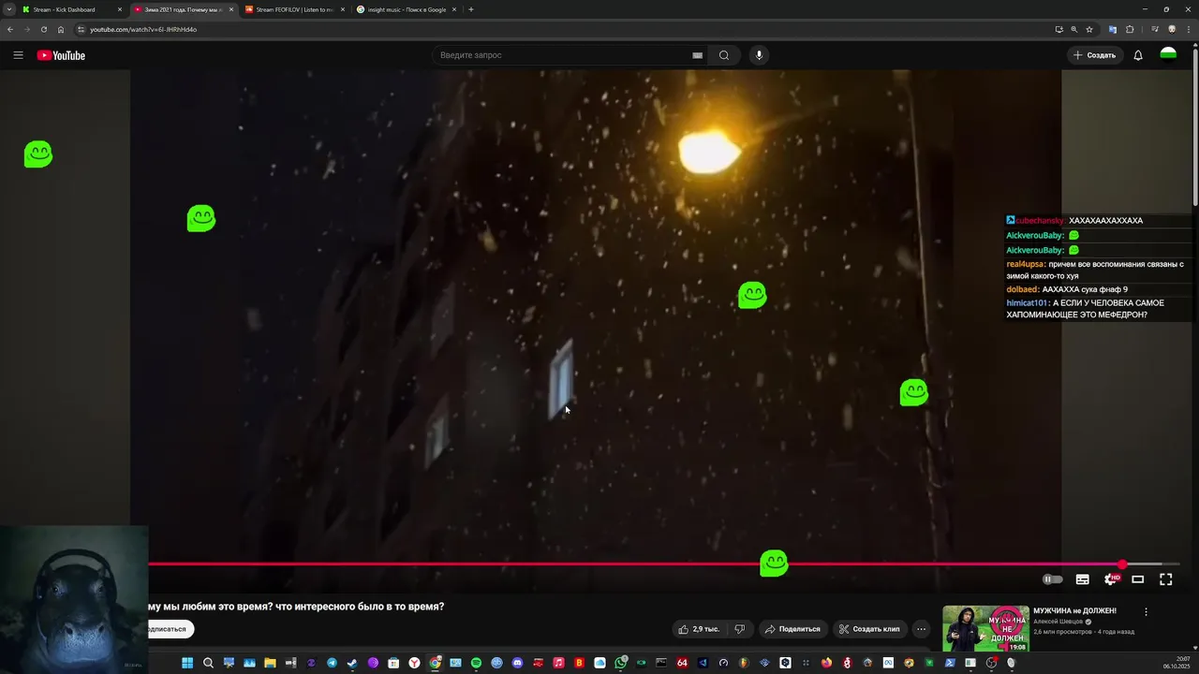Image resolution: width=1199 pixels, height=674 pixels.
Task: Click the browser home button
Action: (61, 29)
